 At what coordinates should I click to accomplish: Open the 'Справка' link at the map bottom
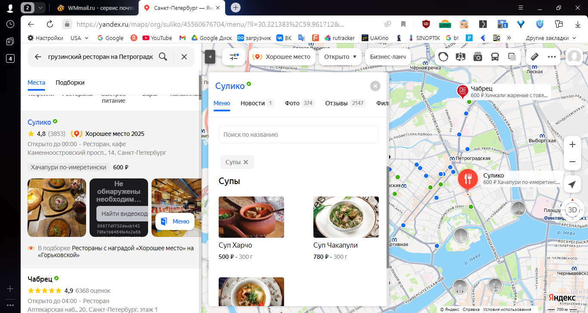click(471, 310)
